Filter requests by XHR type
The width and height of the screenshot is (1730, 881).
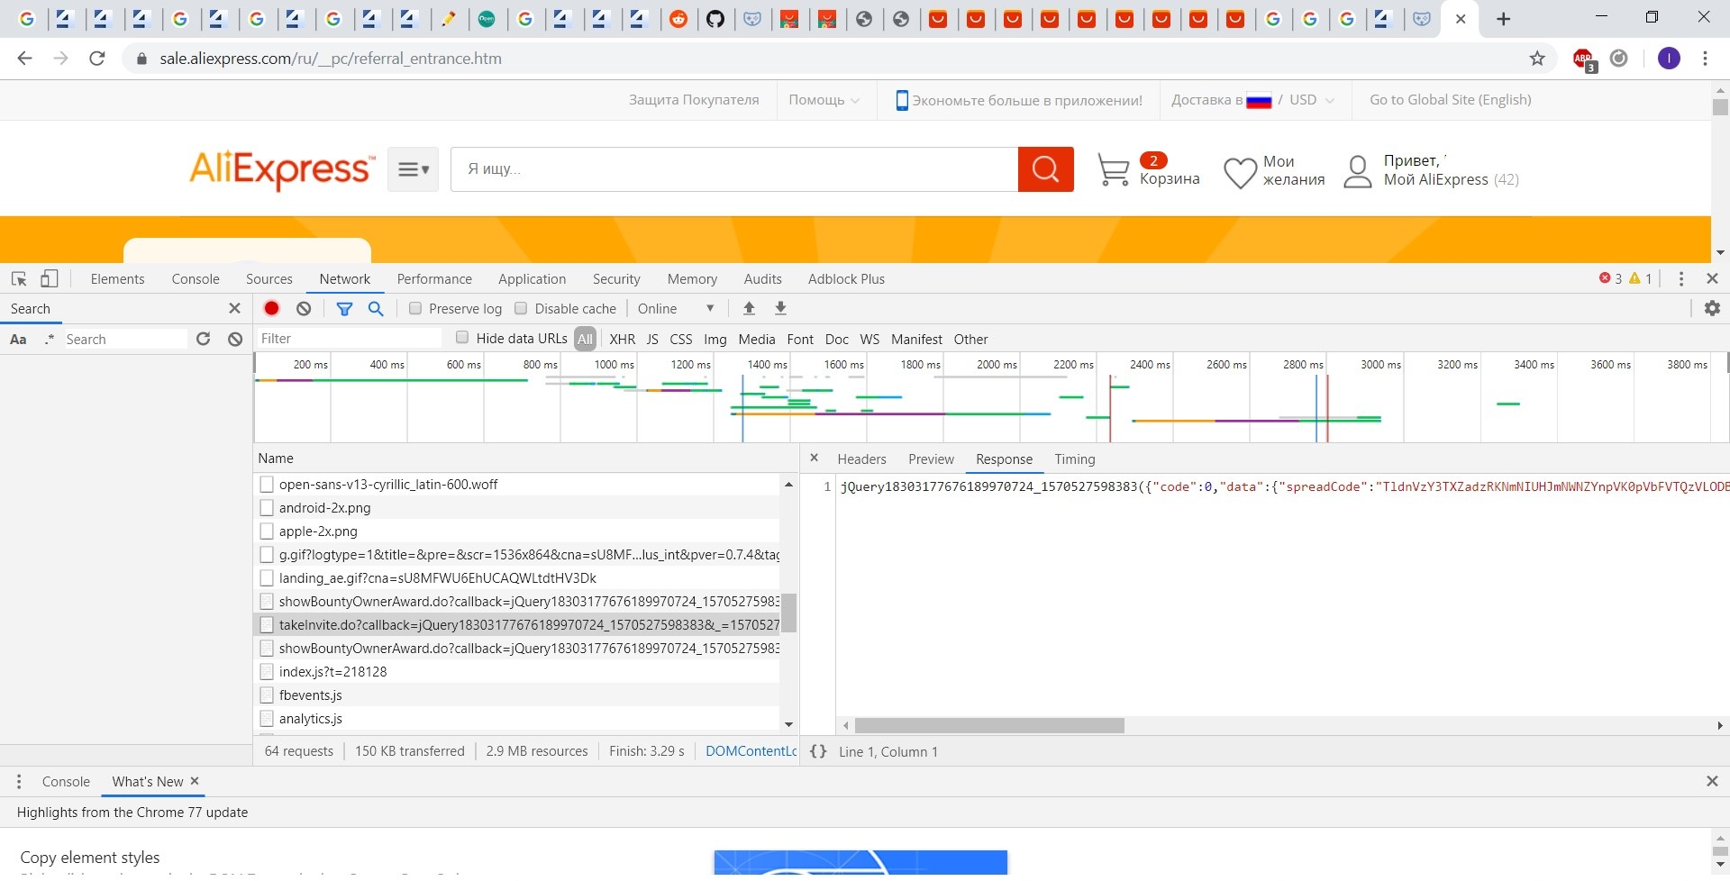coord(622,340)
